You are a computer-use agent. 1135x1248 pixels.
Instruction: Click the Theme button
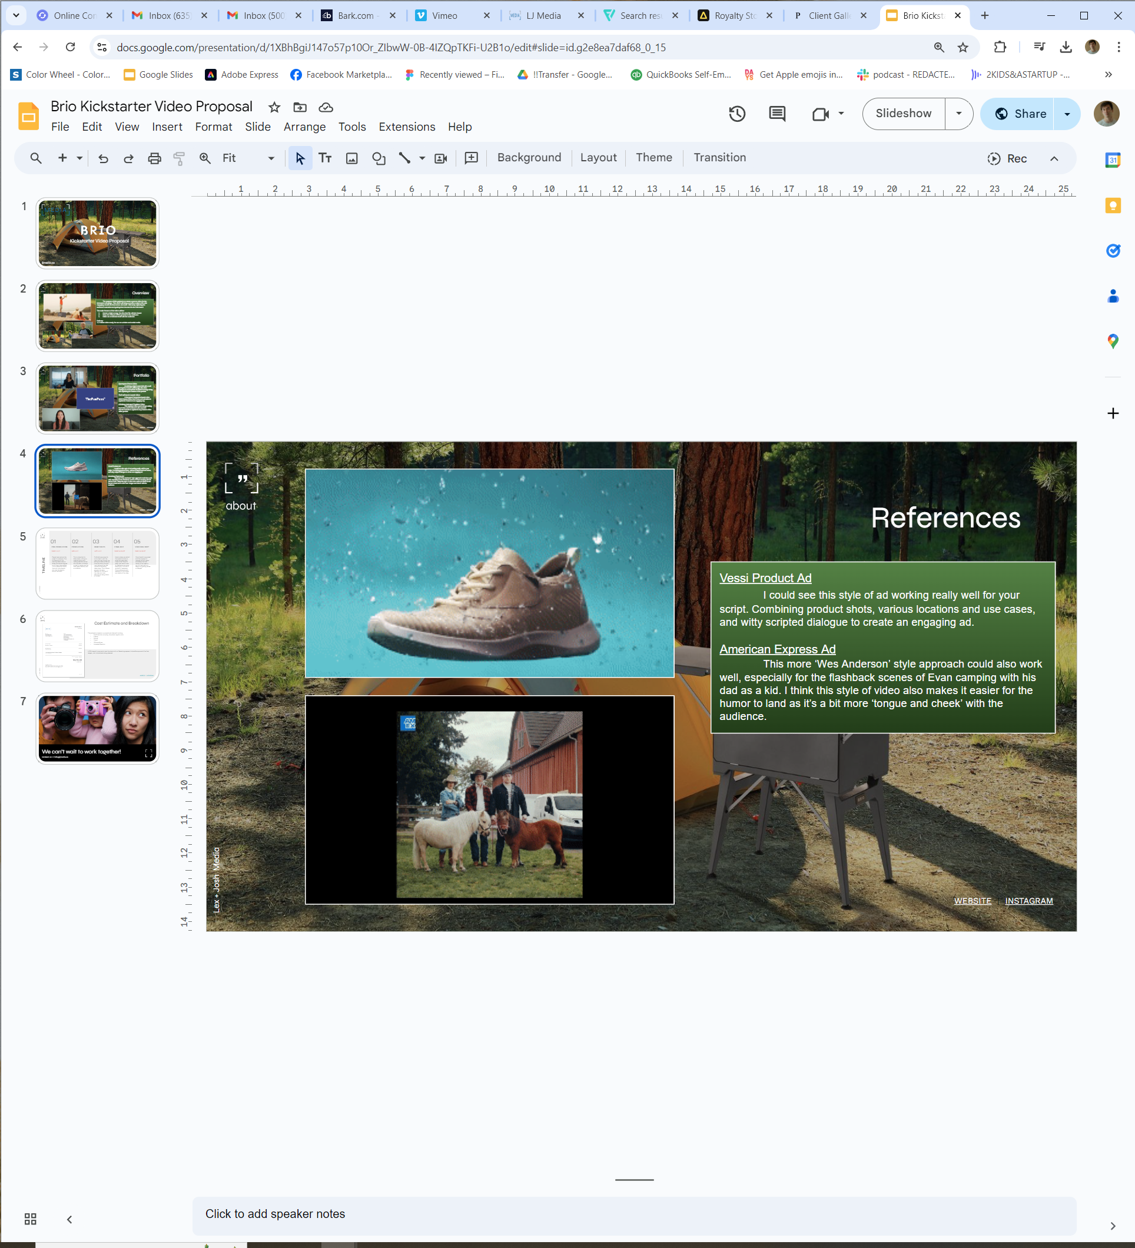654,157
